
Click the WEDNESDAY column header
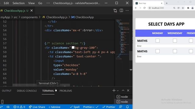coord(175,33)
